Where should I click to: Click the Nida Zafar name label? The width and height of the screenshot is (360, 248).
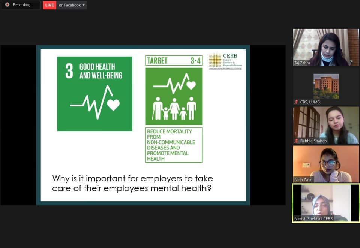coord(303,180)
